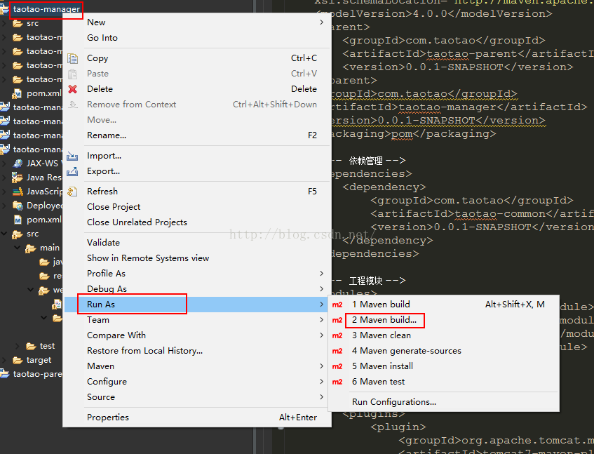
Task: Click the JavaScript Resources icon
Action: click(x=18, y=192)
